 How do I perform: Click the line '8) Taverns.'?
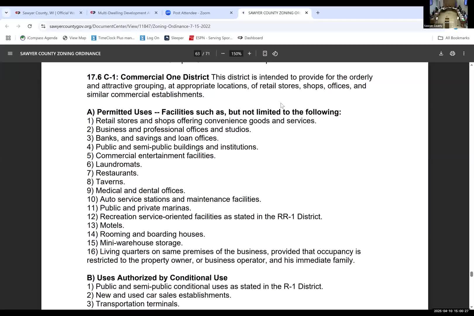pyautogui.click(x=106, y=182)
